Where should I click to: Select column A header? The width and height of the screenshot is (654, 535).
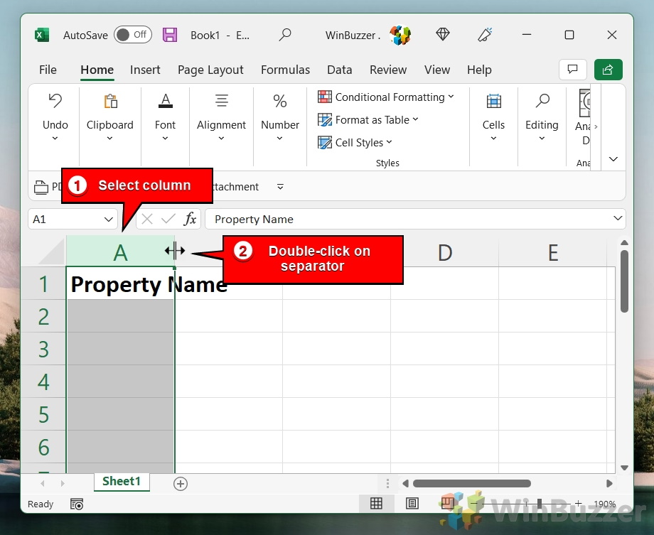(x=120, y=252)
